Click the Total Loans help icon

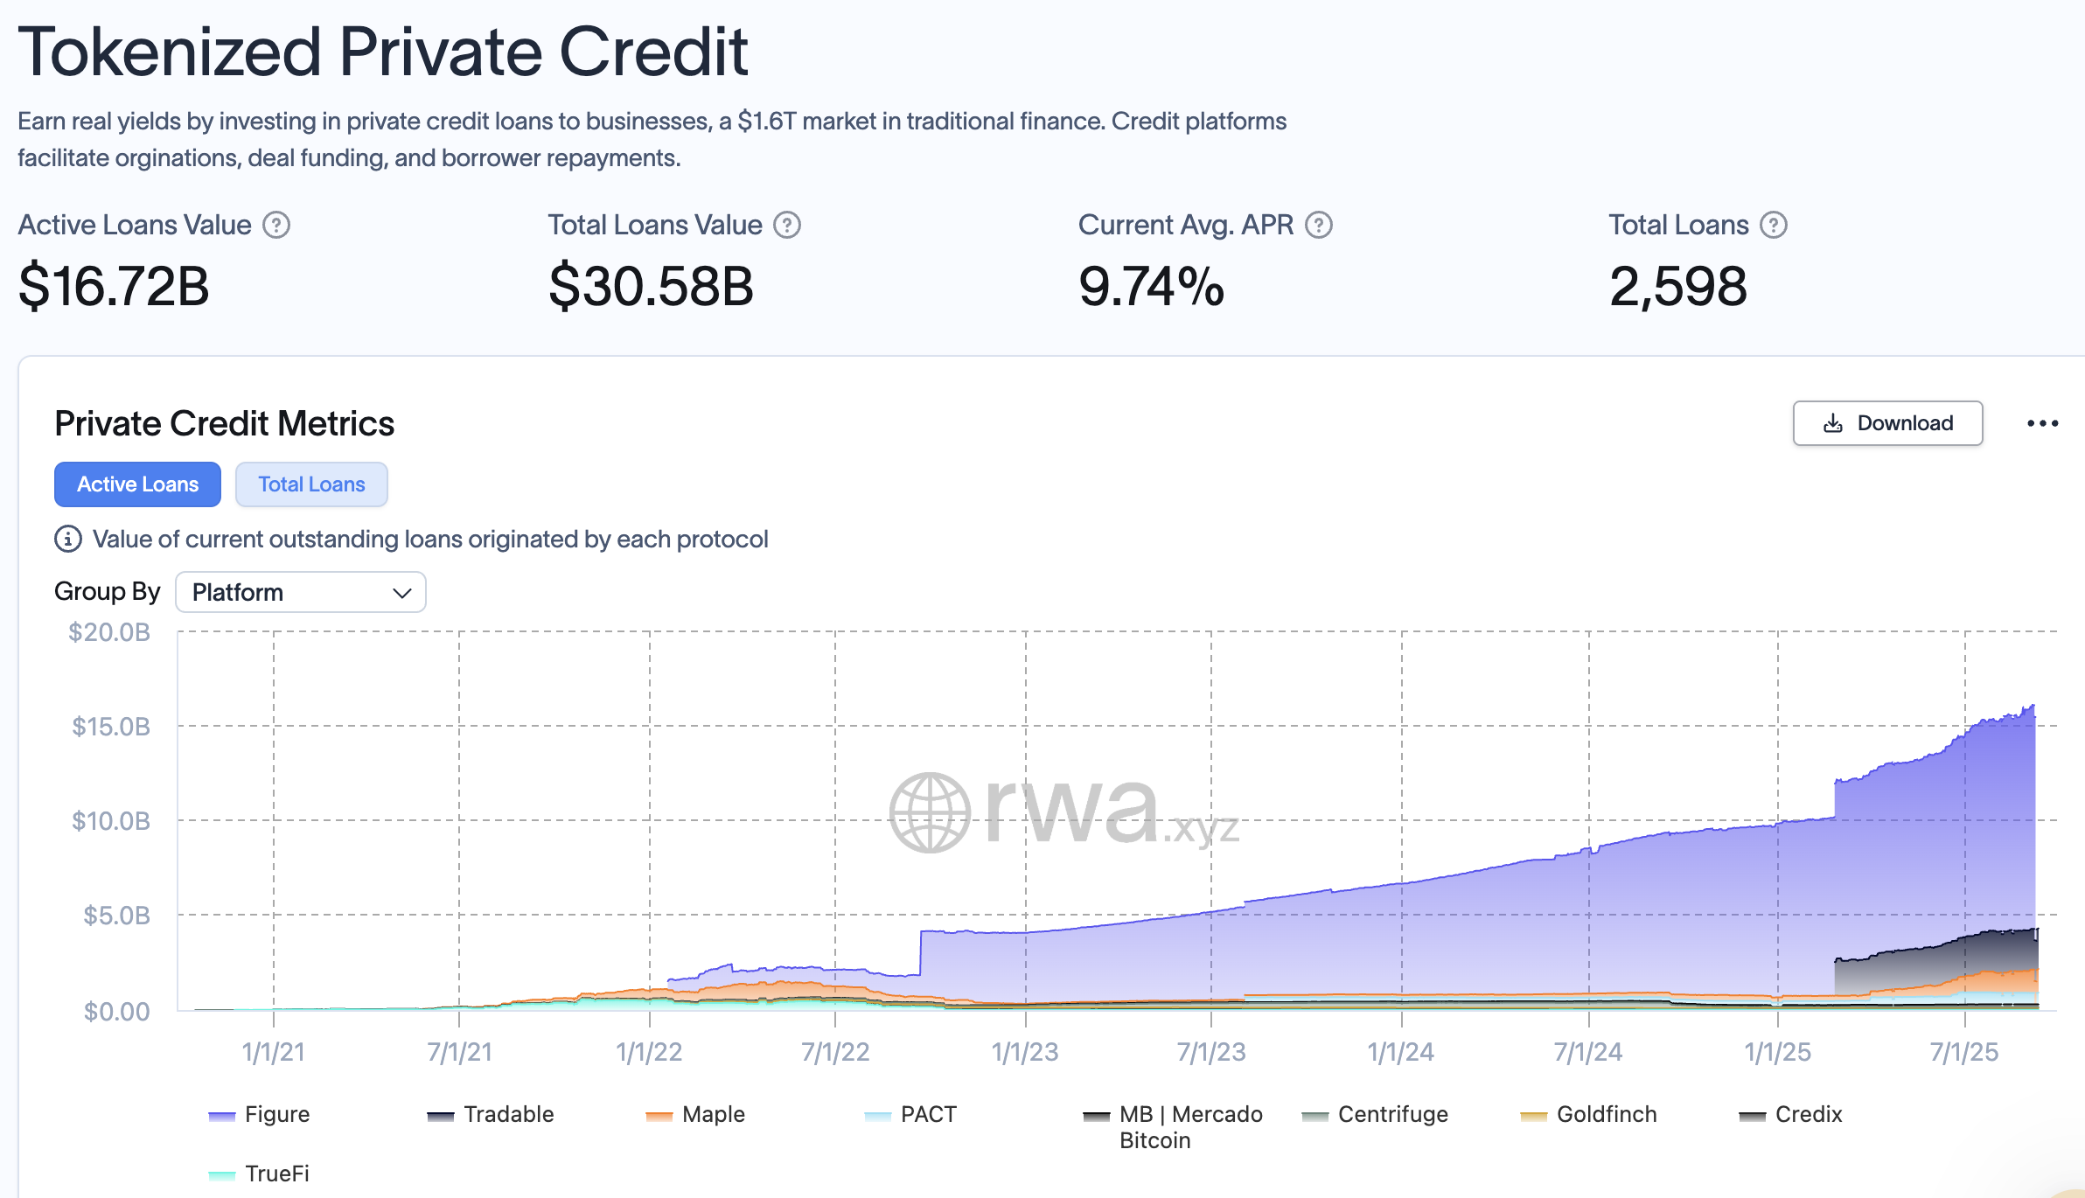(x=1774, y=226)
